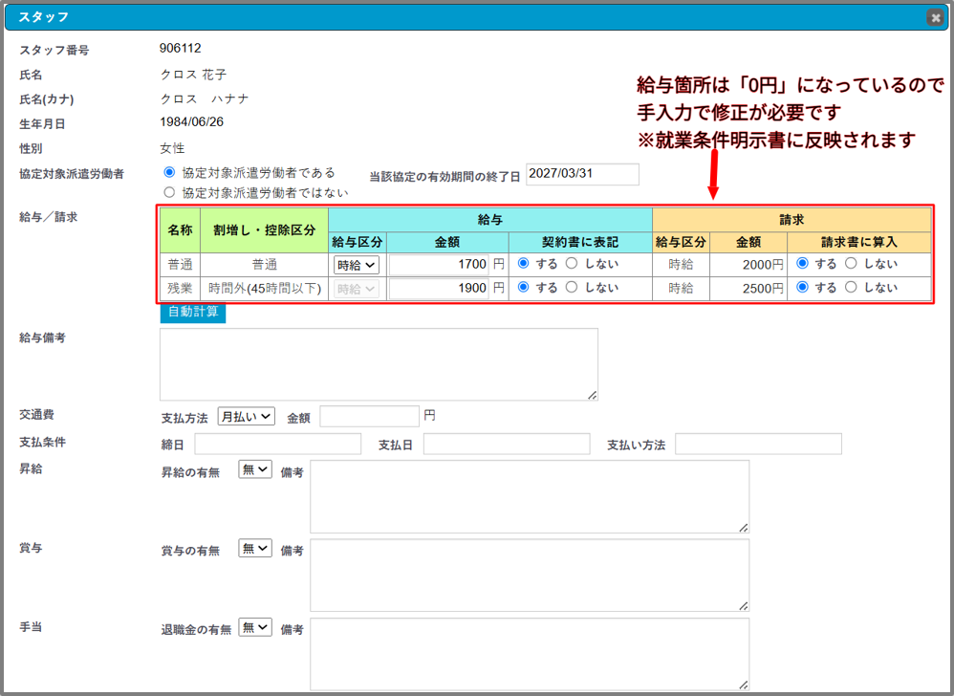The height and width of the screenshot is (696, 954).
Task: Click the 賞与 備考 resize handle
Action: [x=744, y=606]
